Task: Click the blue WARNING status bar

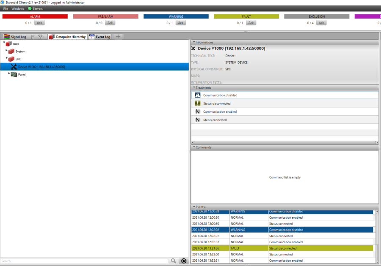Action: [176, 16]
